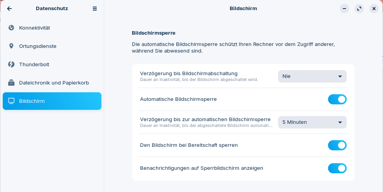Turn off Benachrichtigungen auf Sperrbildschirm anzeigen

[337, 168]
